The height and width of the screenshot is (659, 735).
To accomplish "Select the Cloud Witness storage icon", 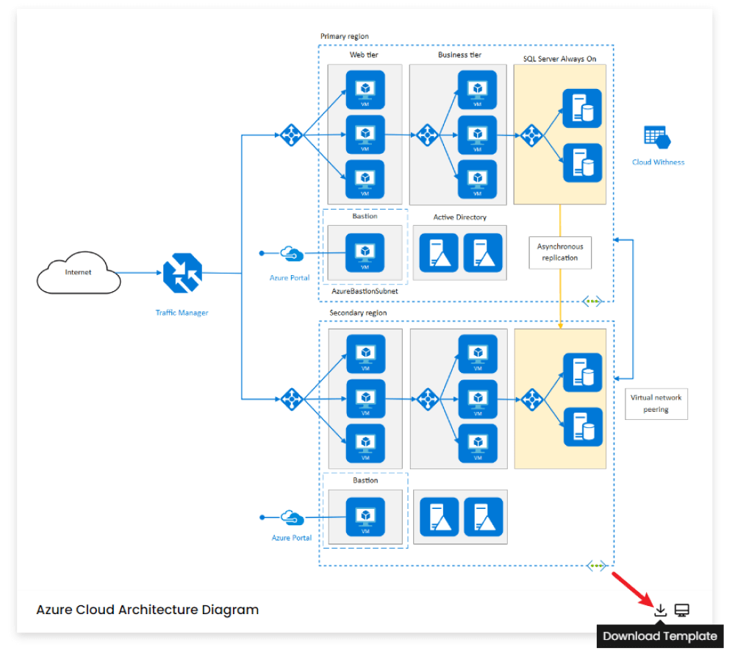I will point(657,138).
